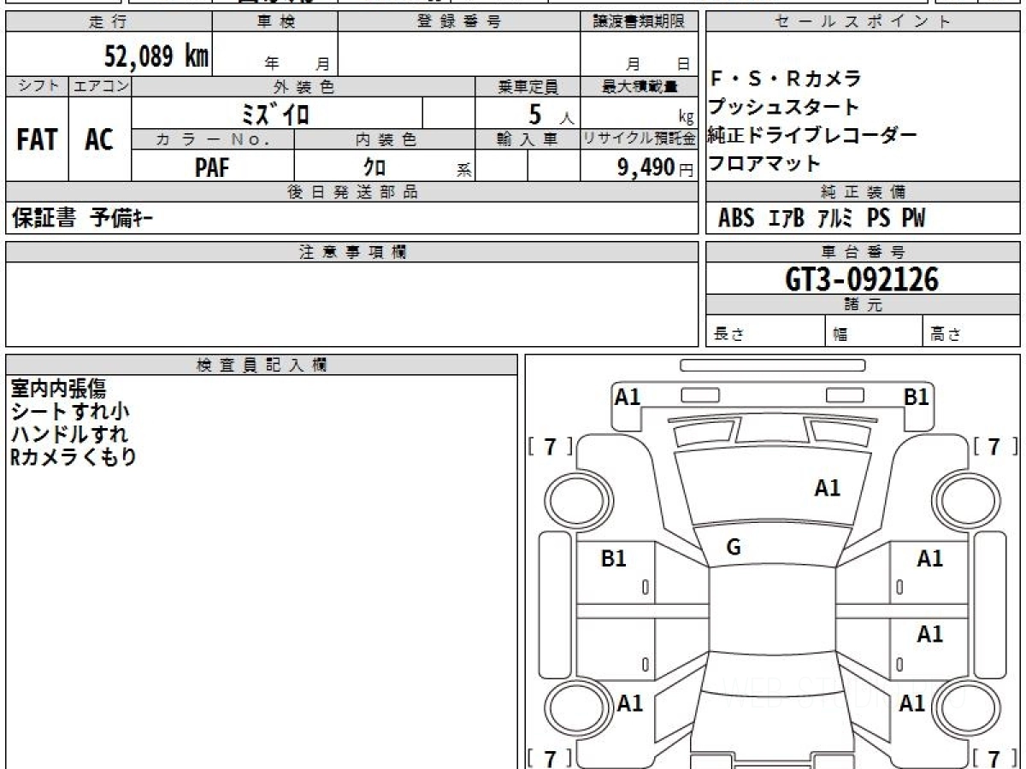The height and width of the screenshot is (769, 1026).
Task: Click the アルミ equipment entry
Action: coord(835,219)
